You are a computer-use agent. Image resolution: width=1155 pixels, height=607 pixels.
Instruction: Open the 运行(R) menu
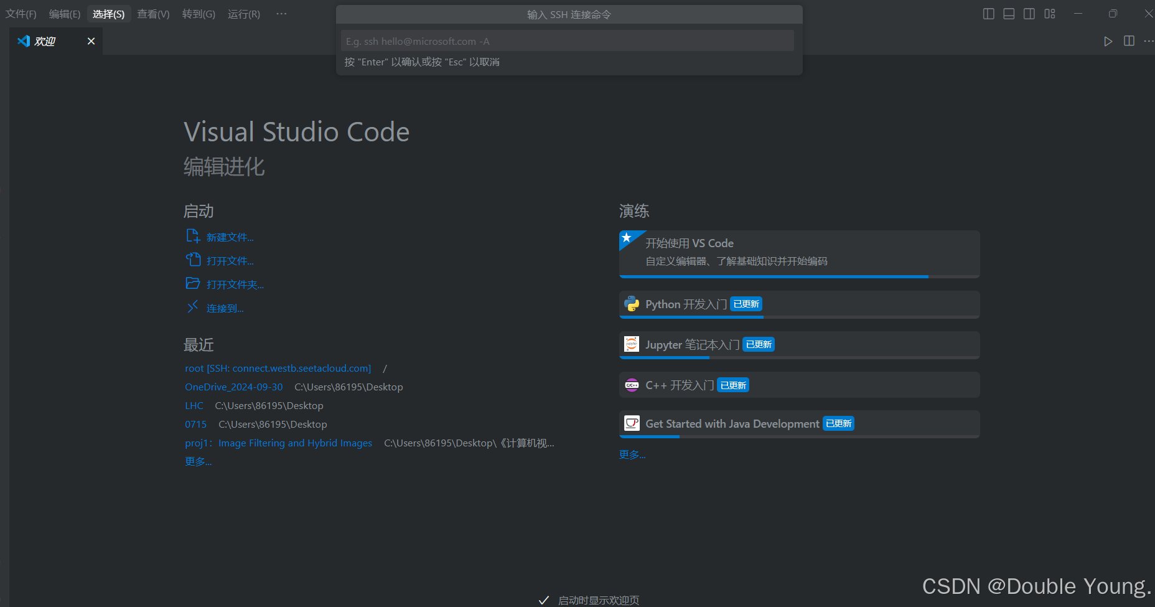click(244, 14)
